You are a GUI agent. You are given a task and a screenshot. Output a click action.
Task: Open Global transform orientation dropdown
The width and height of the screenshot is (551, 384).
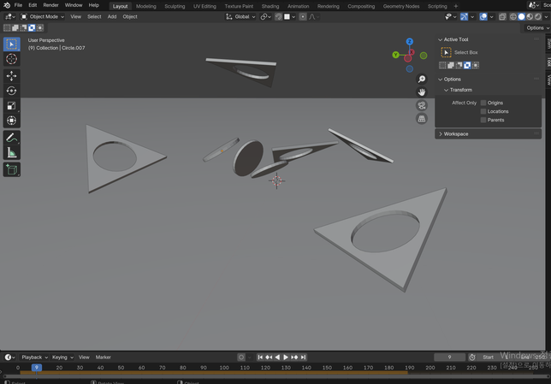point(241,16)
